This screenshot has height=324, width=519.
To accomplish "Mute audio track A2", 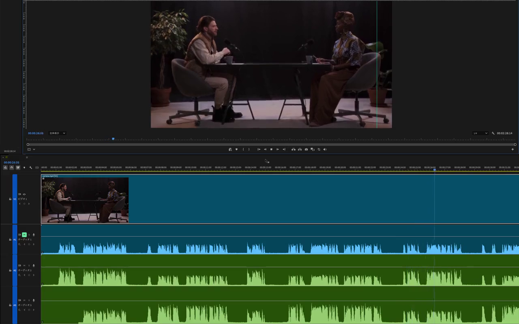I will click(x=24, y=266).
